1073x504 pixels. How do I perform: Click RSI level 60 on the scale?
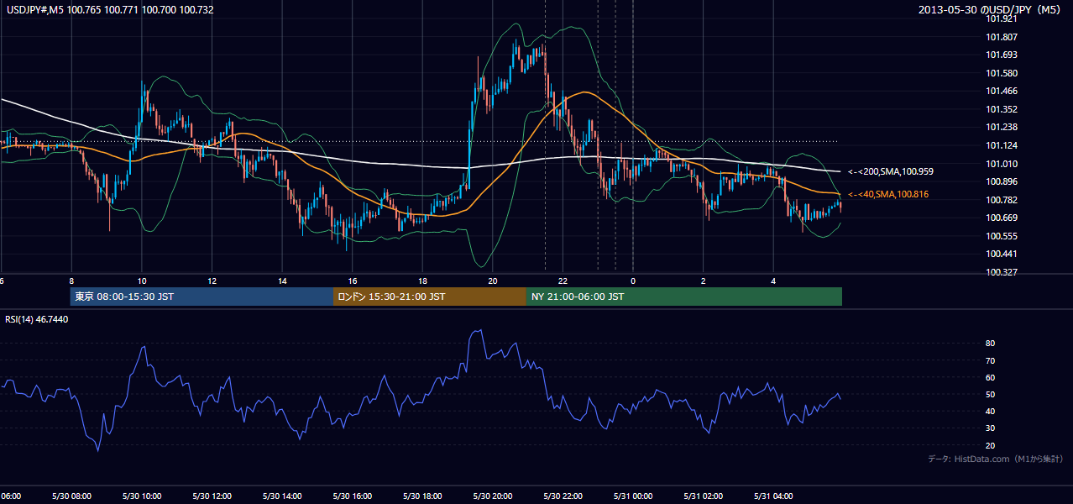pos(990,377)
